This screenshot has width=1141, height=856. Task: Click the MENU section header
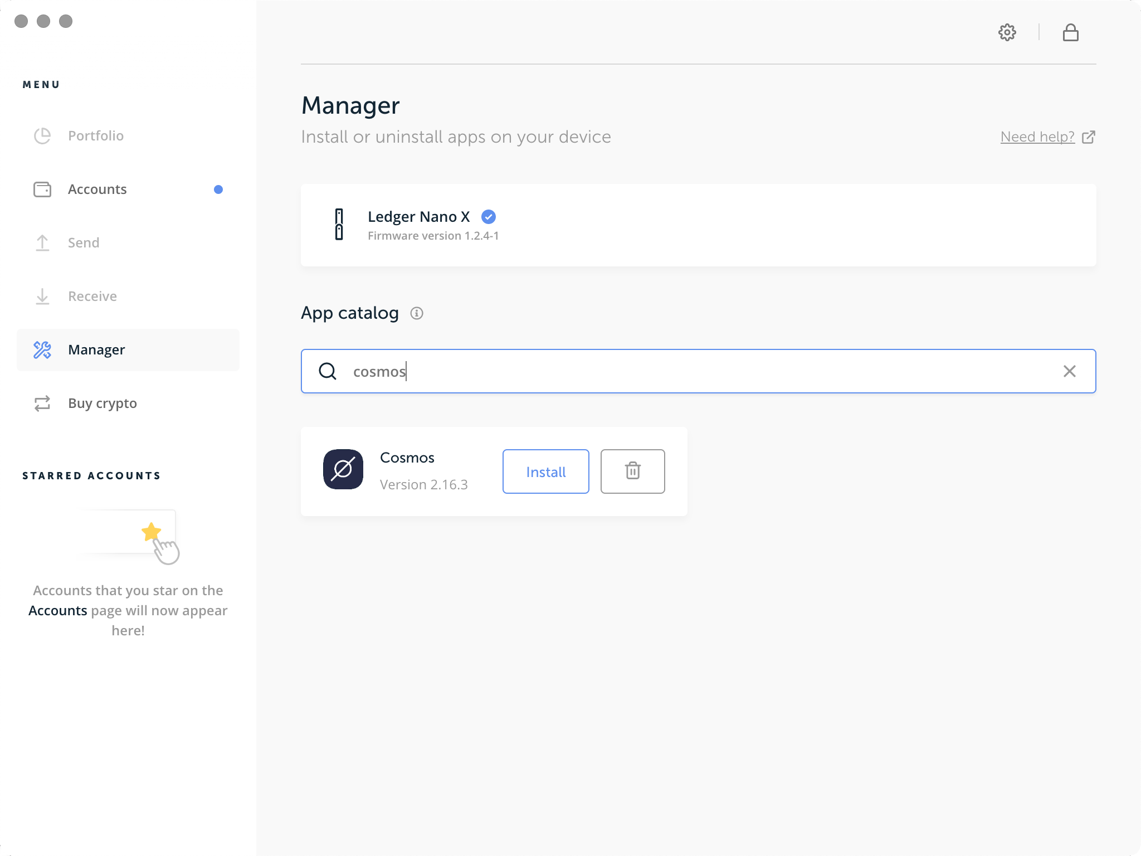coord(41,85)
